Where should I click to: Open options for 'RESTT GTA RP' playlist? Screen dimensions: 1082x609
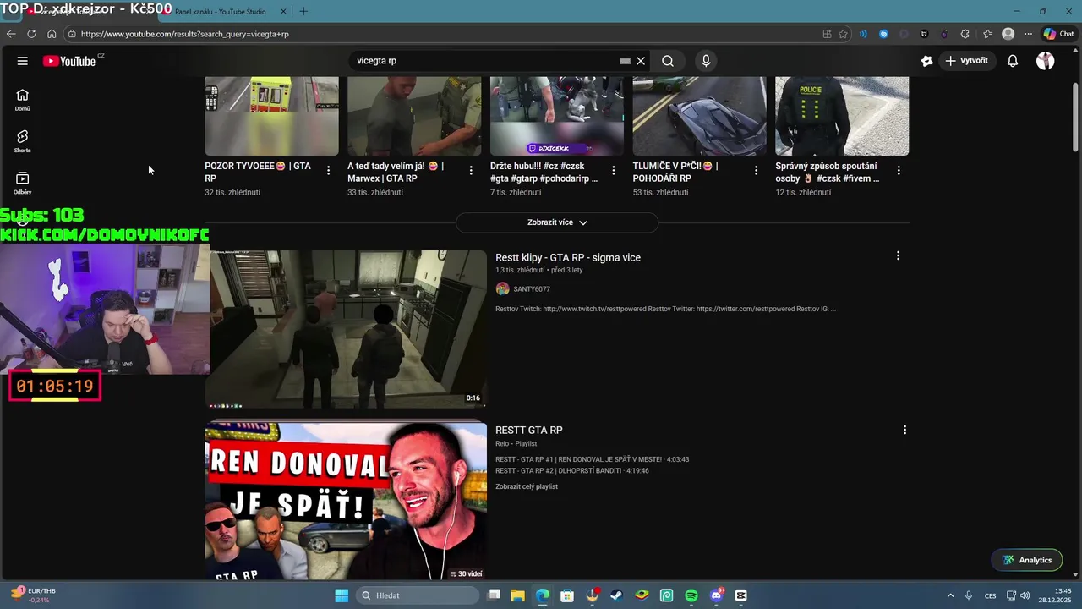coord(904,430)
